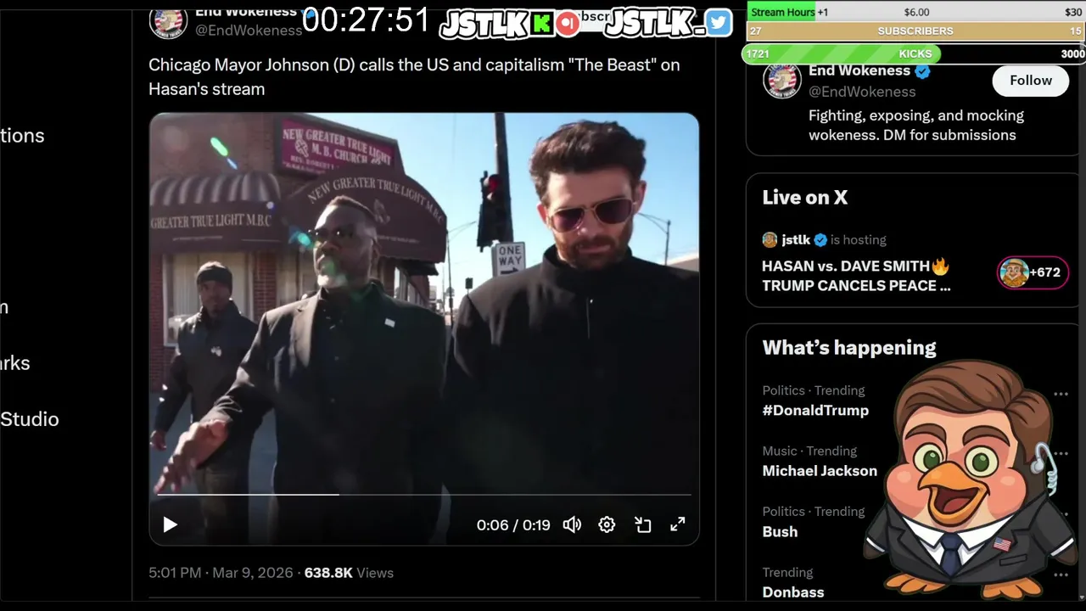Click jstlk verified badge in Live on X
1086x611 pixels.
coord(820,239)
